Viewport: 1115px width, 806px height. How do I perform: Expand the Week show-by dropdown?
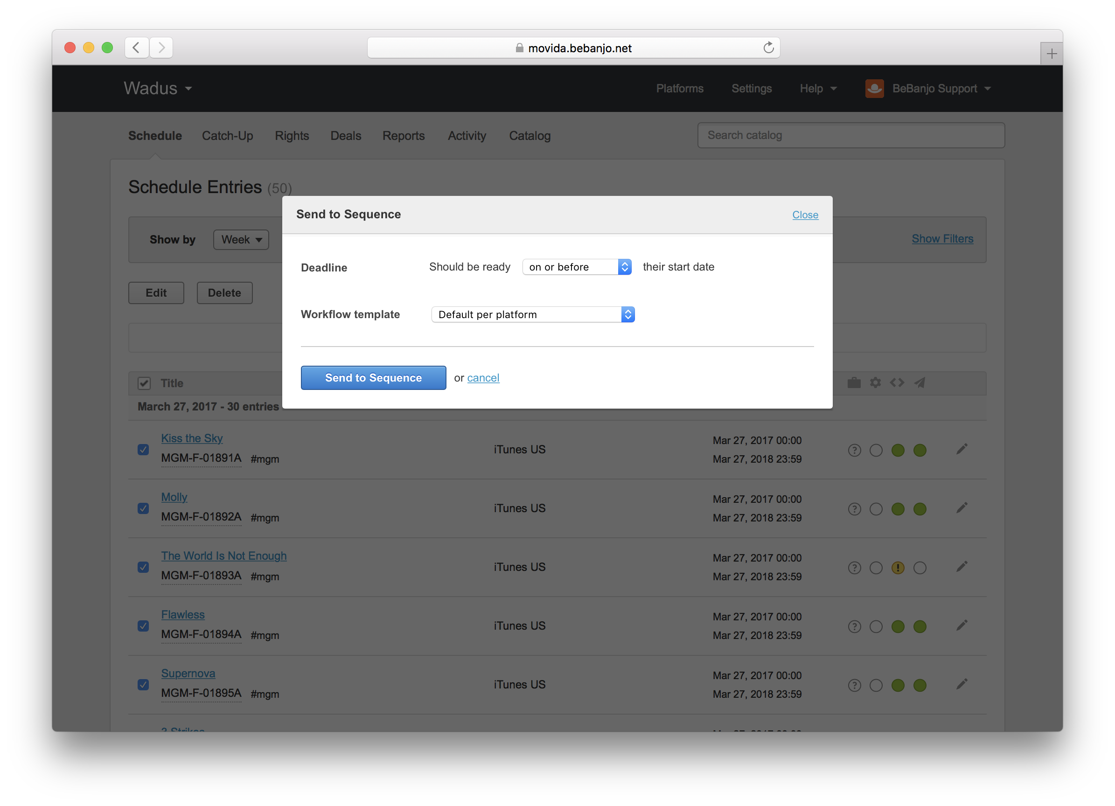click(241, 240)
